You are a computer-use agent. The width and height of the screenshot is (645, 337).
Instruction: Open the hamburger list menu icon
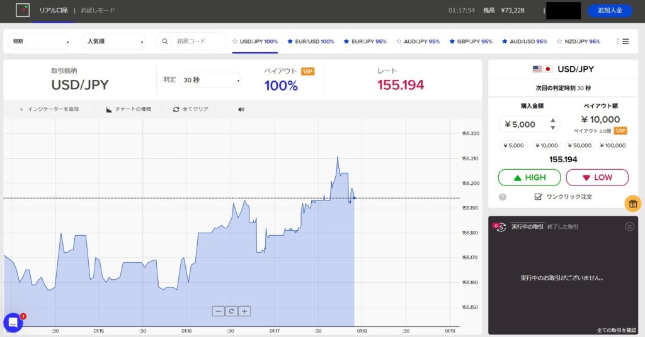point(625,41)
